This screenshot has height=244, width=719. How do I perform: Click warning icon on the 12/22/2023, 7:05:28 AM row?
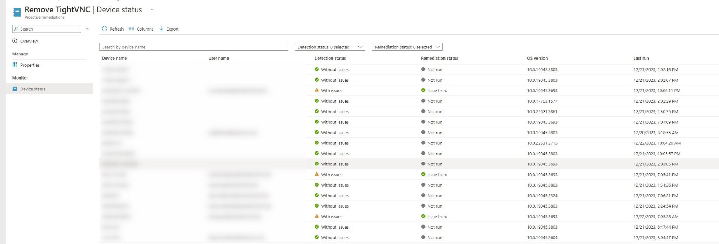pos(317,216)
